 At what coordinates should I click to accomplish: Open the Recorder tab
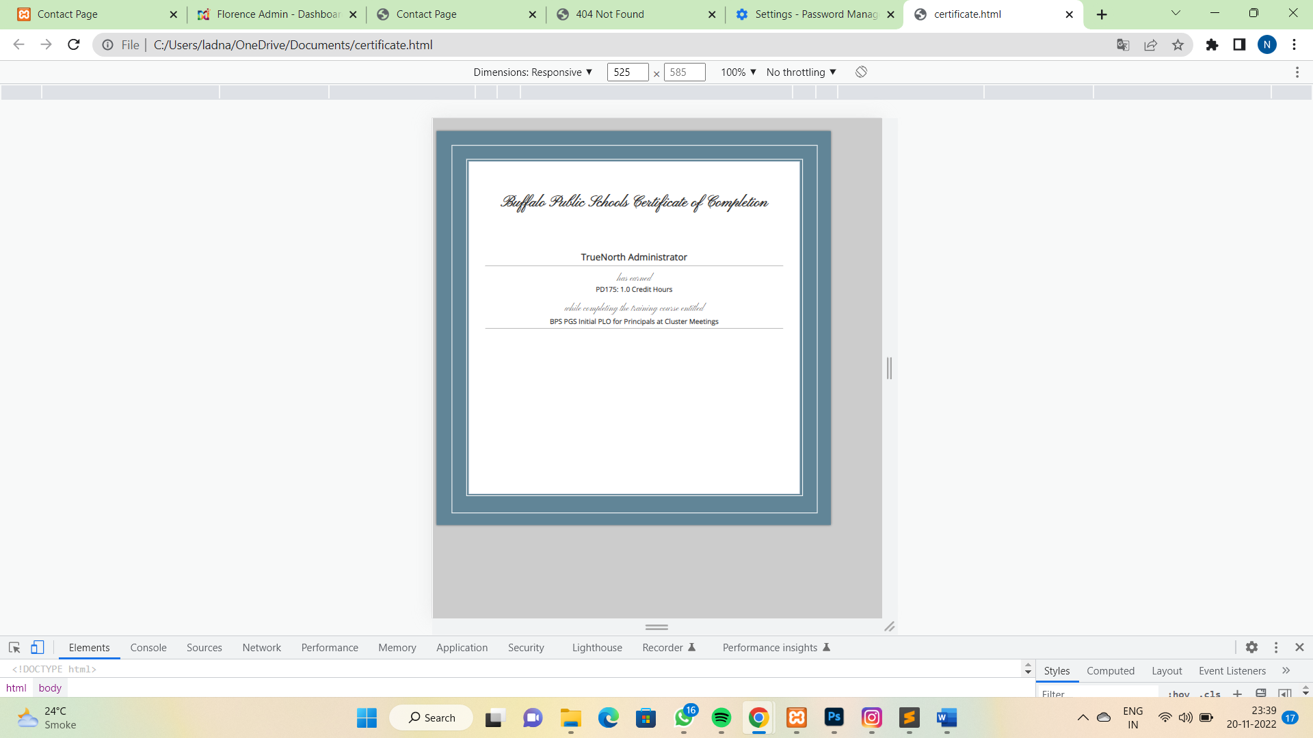pos(669,647)
